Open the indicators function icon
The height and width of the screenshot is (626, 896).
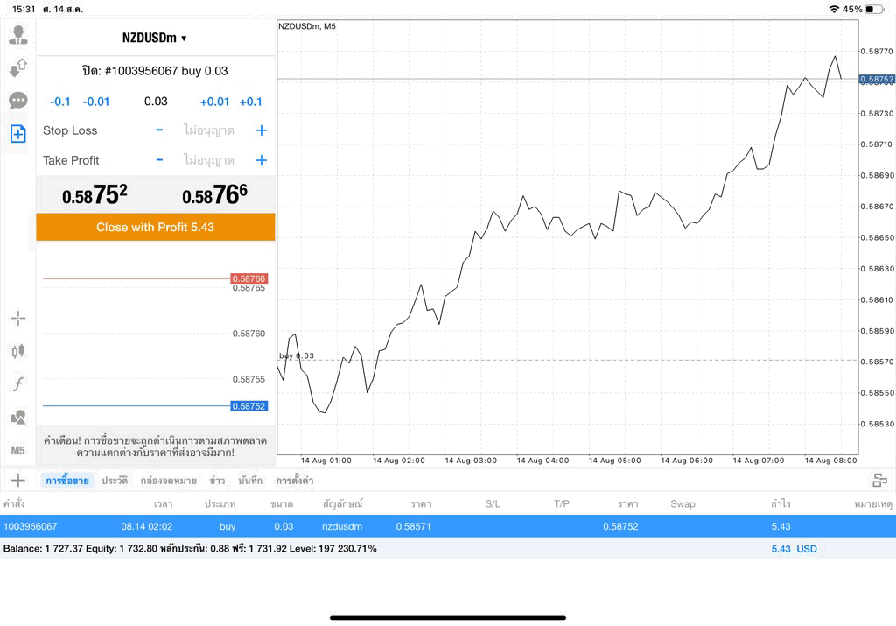pos(18,383)
